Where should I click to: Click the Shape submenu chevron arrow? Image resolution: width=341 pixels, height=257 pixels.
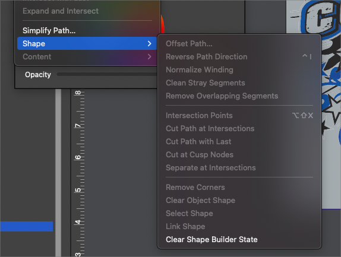click(x=149, y=44)
